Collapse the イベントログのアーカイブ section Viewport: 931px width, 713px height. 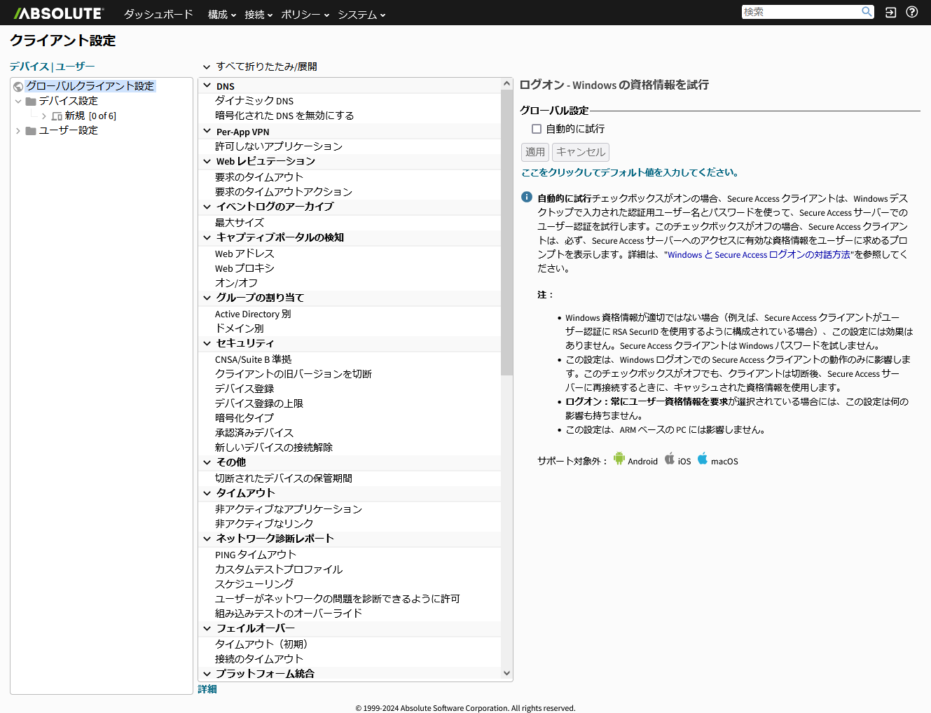click(207, 207)
